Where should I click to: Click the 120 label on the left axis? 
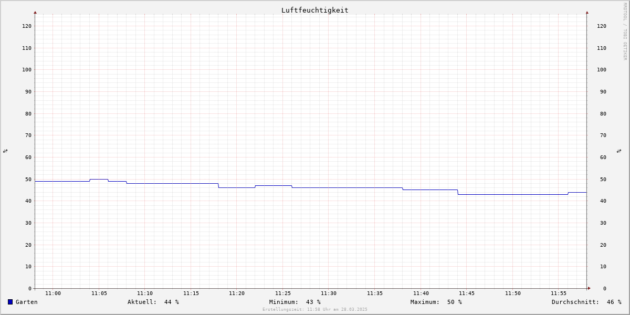point(27,26)
